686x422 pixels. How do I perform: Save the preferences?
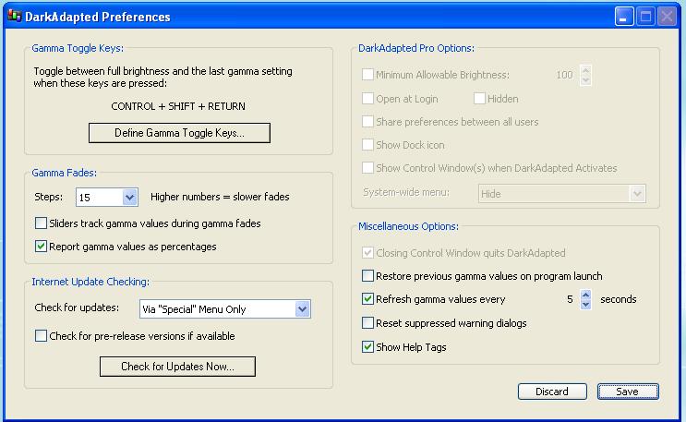[628, 392]
